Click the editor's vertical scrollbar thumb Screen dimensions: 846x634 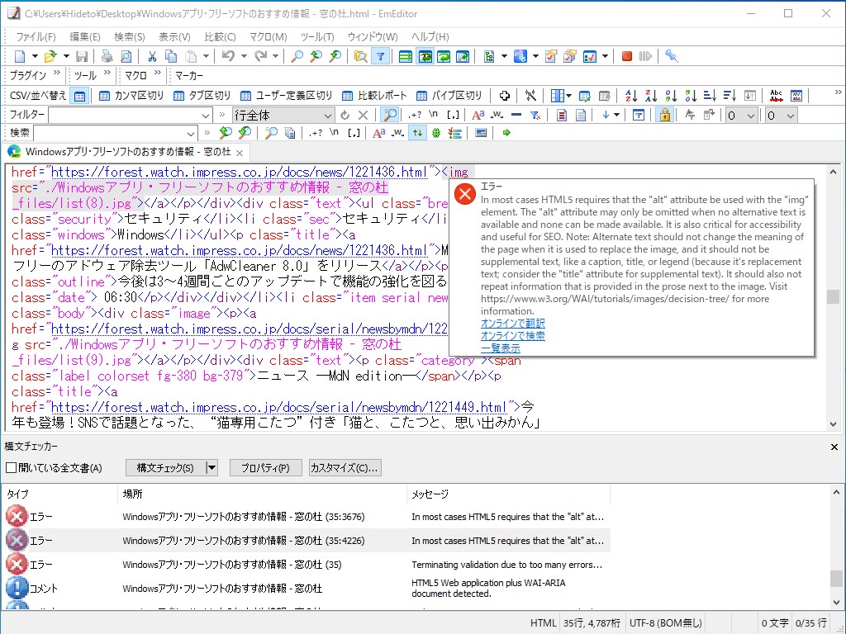tap(833, 296)
